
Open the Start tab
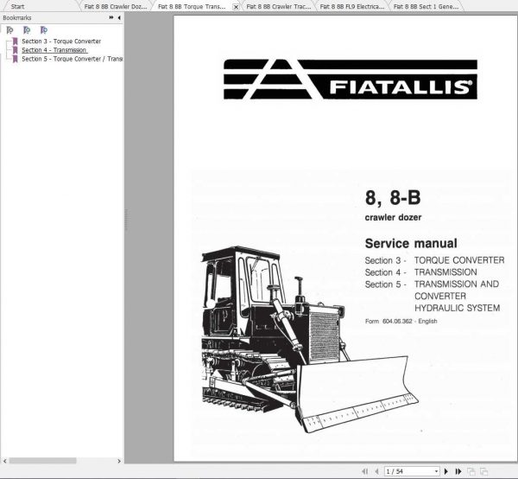tap(17, 6)
